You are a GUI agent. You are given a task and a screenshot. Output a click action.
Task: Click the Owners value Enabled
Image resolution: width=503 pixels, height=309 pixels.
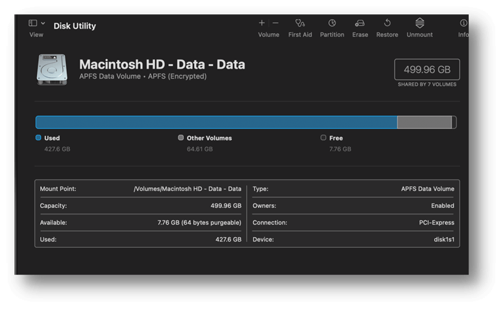pos(443,206)
